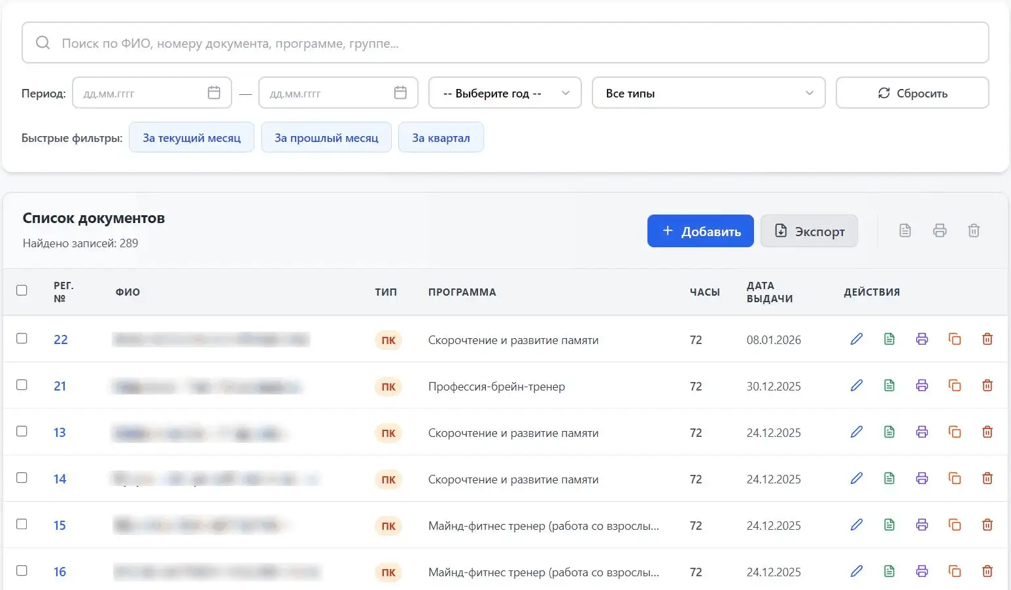Delete record 13
Image resolution: width=1011 pixels, height=590 pixels.
click(x=987, y=432)
